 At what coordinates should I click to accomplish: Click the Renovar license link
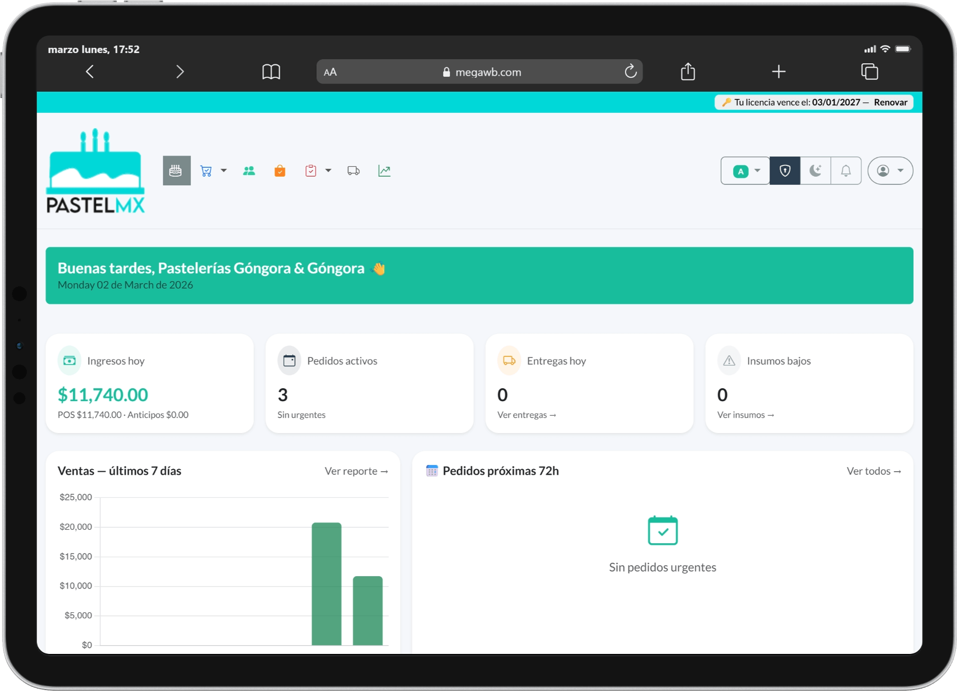pyautogui.click(x=890, y=102)
